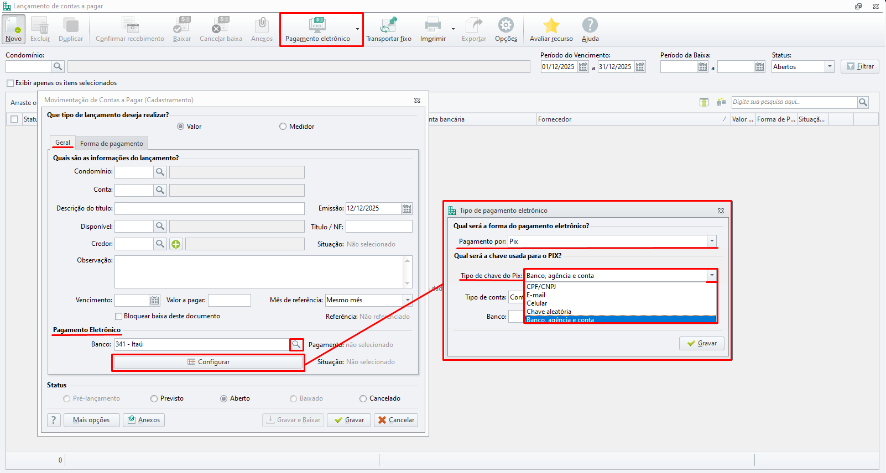Open the Mês de referência dropdown
The image size is (886, 473).
(408, 300)
